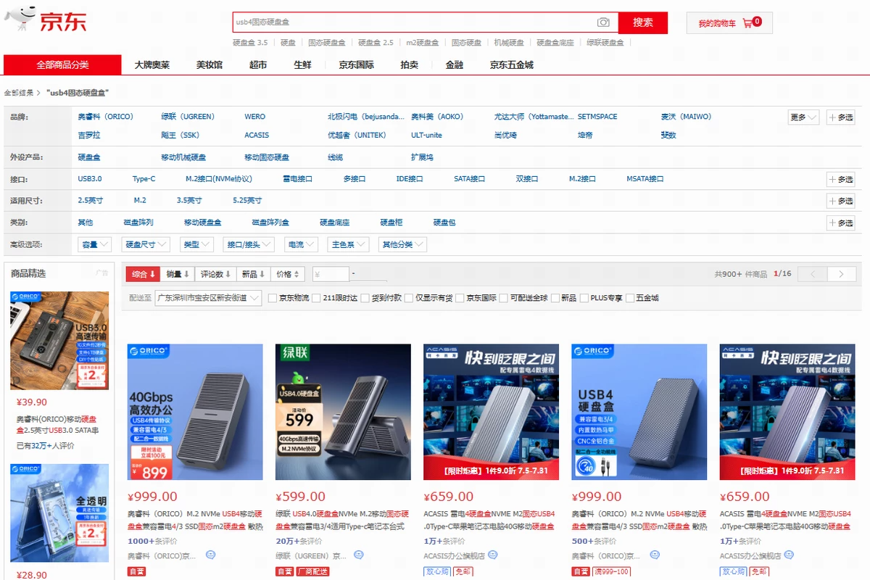Open image search camera icon in search box
This screenshot has height=580, width=870.
pyautogui.click(x=603, y=22)
